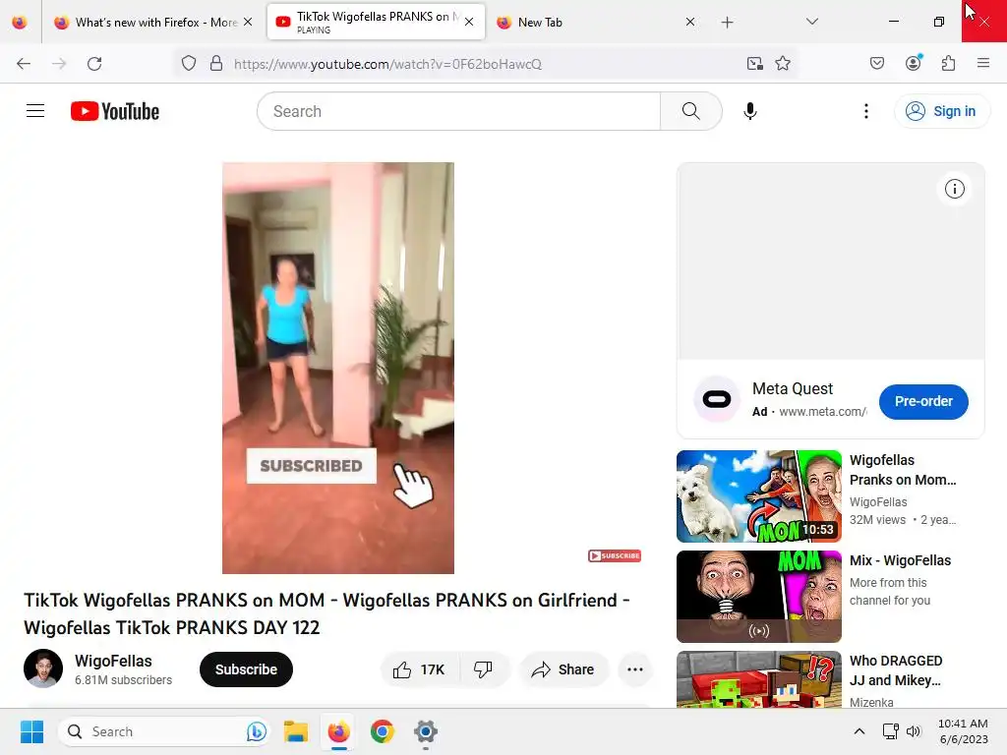Open Settings gear from taskbar
This screenshot has height=755, width=1007.
tap(425, 731)
